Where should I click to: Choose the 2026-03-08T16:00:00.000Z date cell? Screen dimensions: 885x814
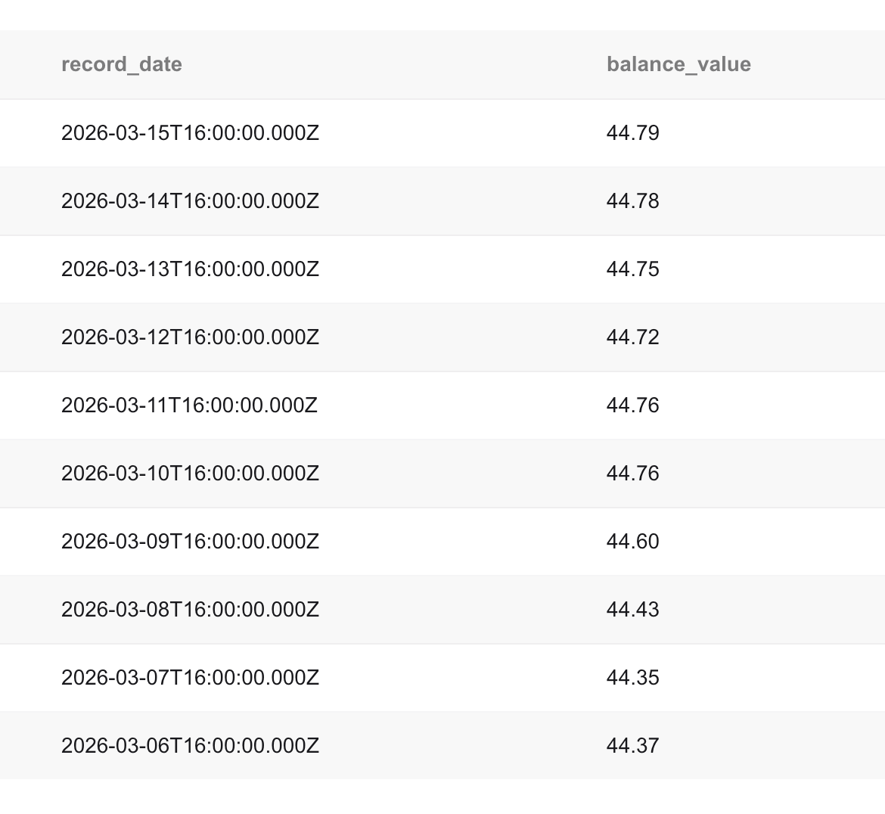pyautogui.click(x=190, y=610)
